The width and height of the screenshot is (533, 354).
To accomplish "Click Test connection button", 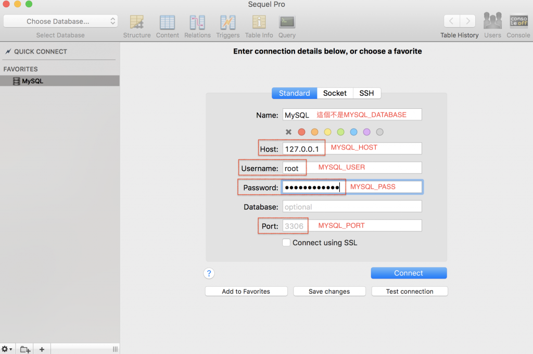I will pyautogui.click(x=410, y=292).
